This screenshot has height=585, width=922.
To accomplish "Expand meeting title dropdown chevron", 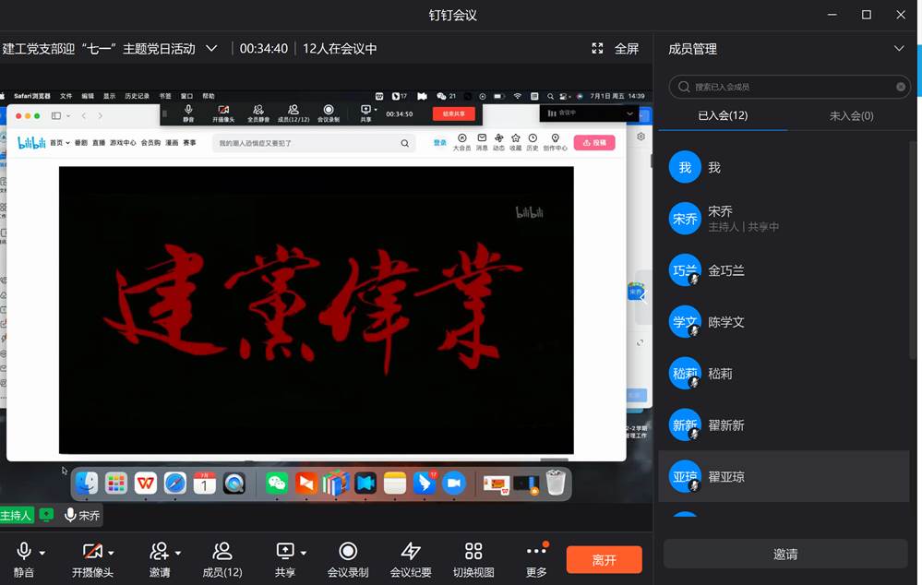I will [x=211, y=48].
